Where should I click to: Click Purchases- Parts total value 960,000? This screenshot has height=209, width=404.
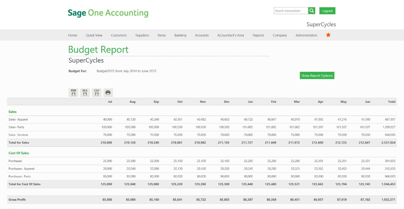[390, 177]
